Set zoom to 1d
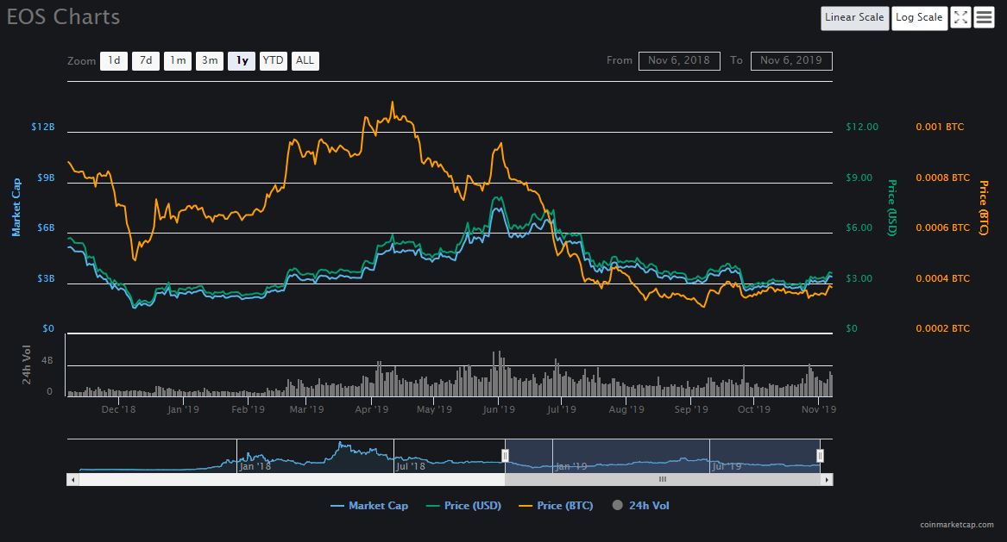 pos(114,61)
